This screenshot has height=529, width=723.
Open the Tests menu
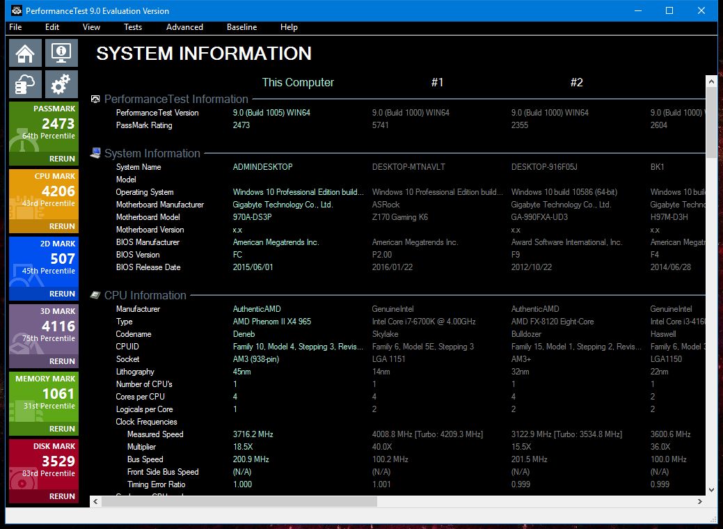(133, 27)
